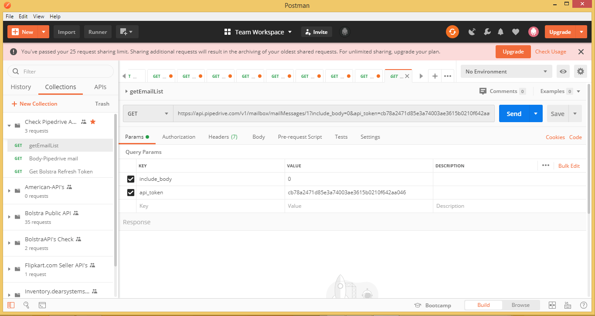The height and width of the screenshot is (316, 595).
Task: Open request capture via the satellite icon
Action: 472,31
